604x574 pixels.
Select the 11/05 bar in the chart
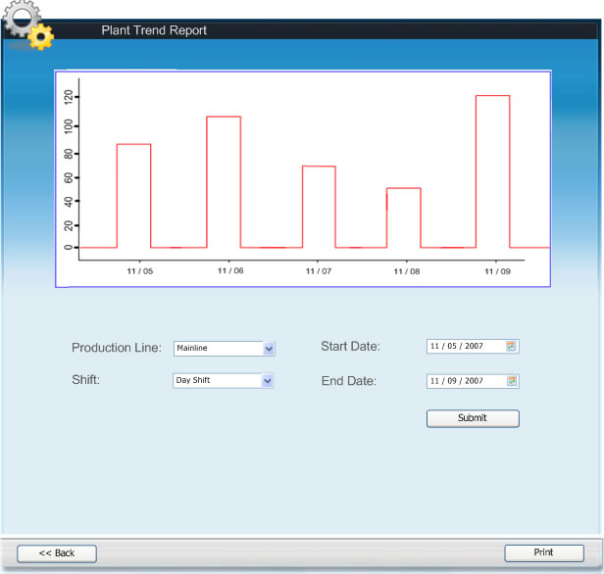(x=134, y=196)
